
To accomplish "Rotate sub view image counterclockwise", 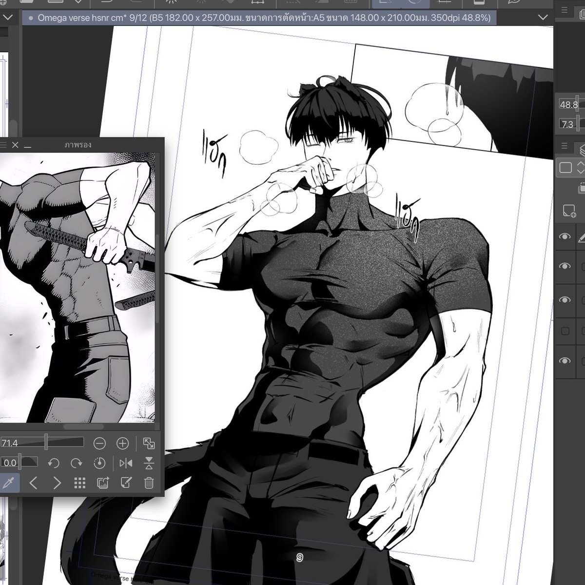I will tap(54, 463).
